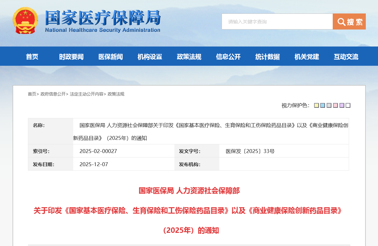Open 统计数据 from the navigation bar

coord(267,57)
